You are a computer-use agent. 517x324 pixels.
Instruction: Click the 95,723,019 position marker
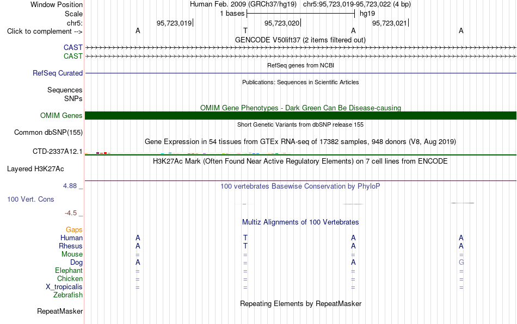tap(175, 23)
